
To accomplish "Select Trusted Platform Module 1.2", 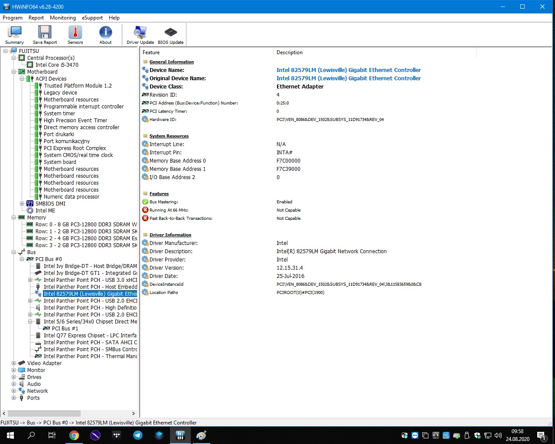I will (x=78, y=86).
